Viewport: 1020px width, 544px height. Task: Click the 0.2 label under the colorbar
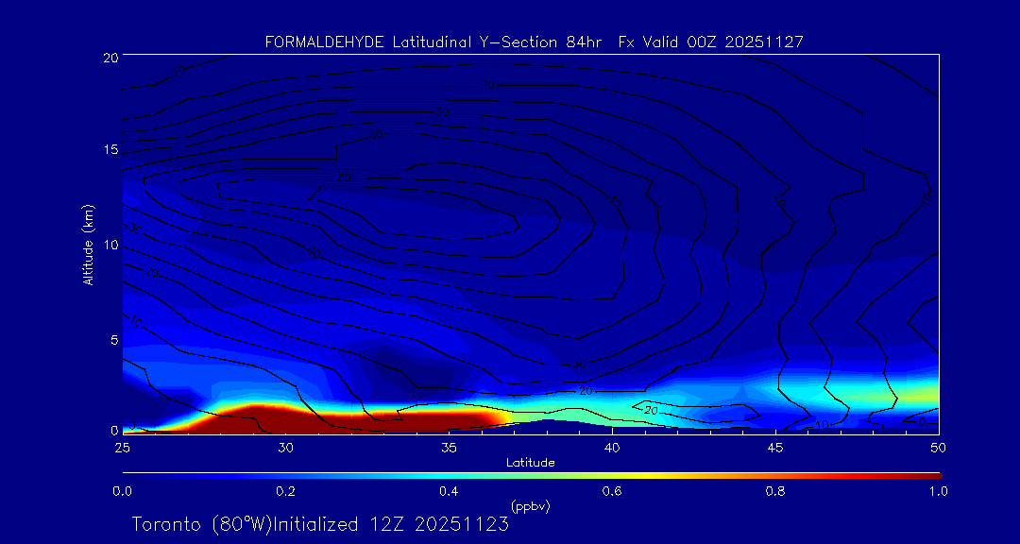coord(285,491)
